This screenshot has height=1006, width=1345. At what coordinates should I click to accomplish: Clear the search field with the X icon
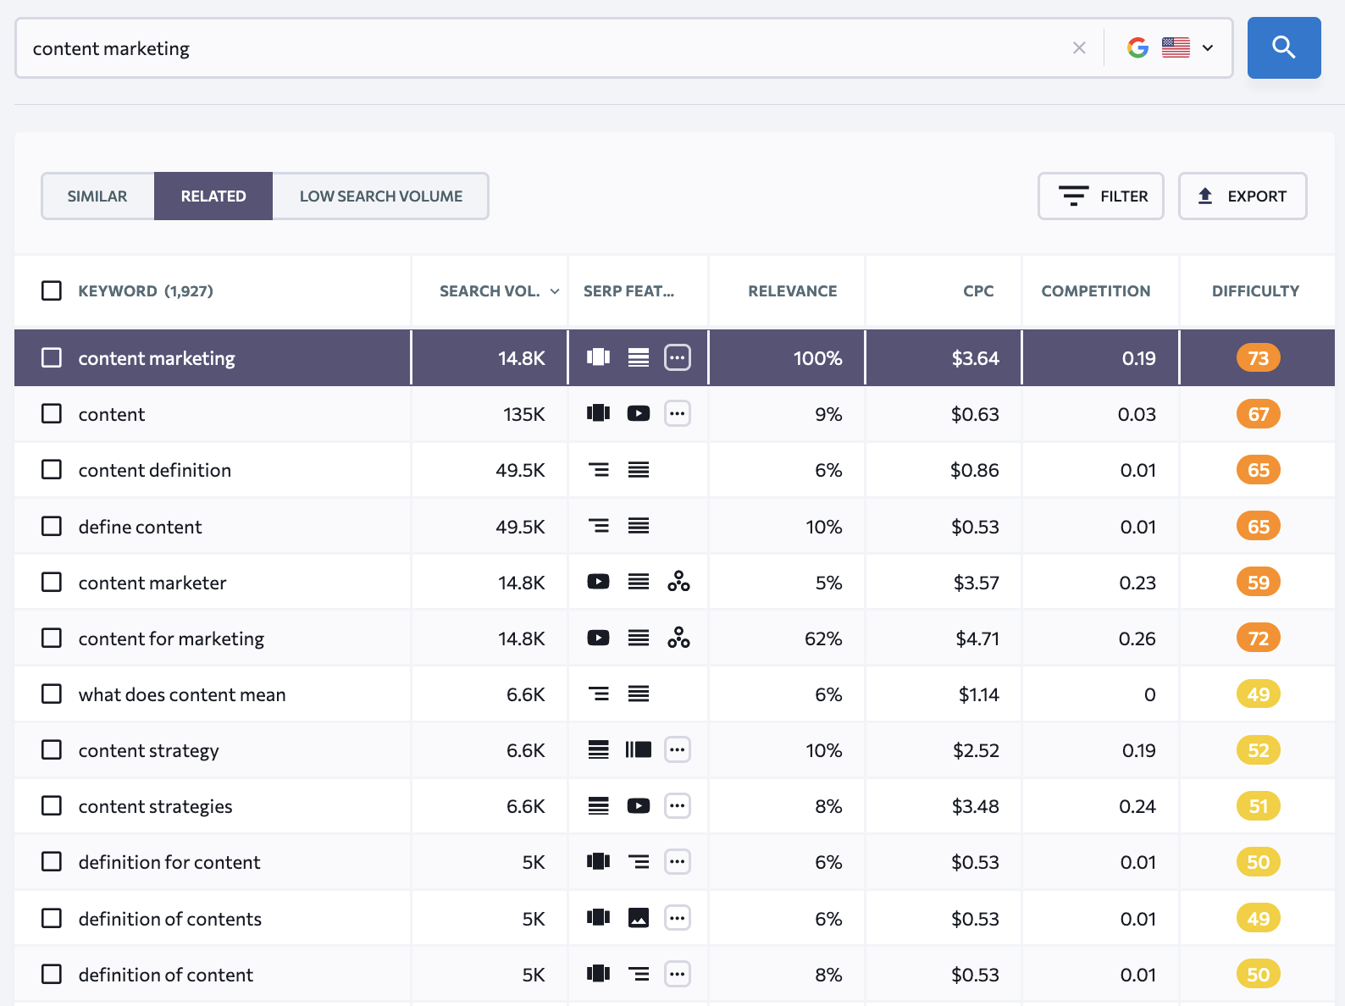[1079, 48]
